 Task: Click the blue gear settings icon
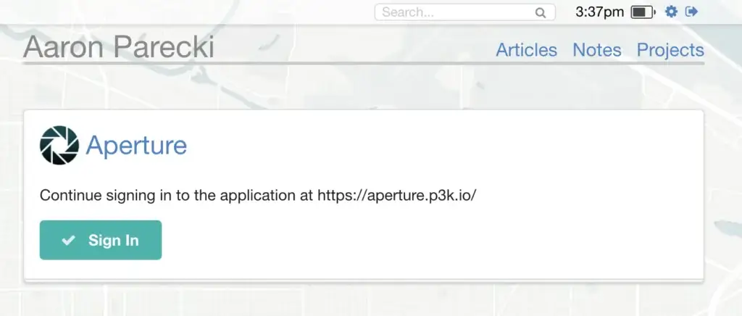coord(671,12)
